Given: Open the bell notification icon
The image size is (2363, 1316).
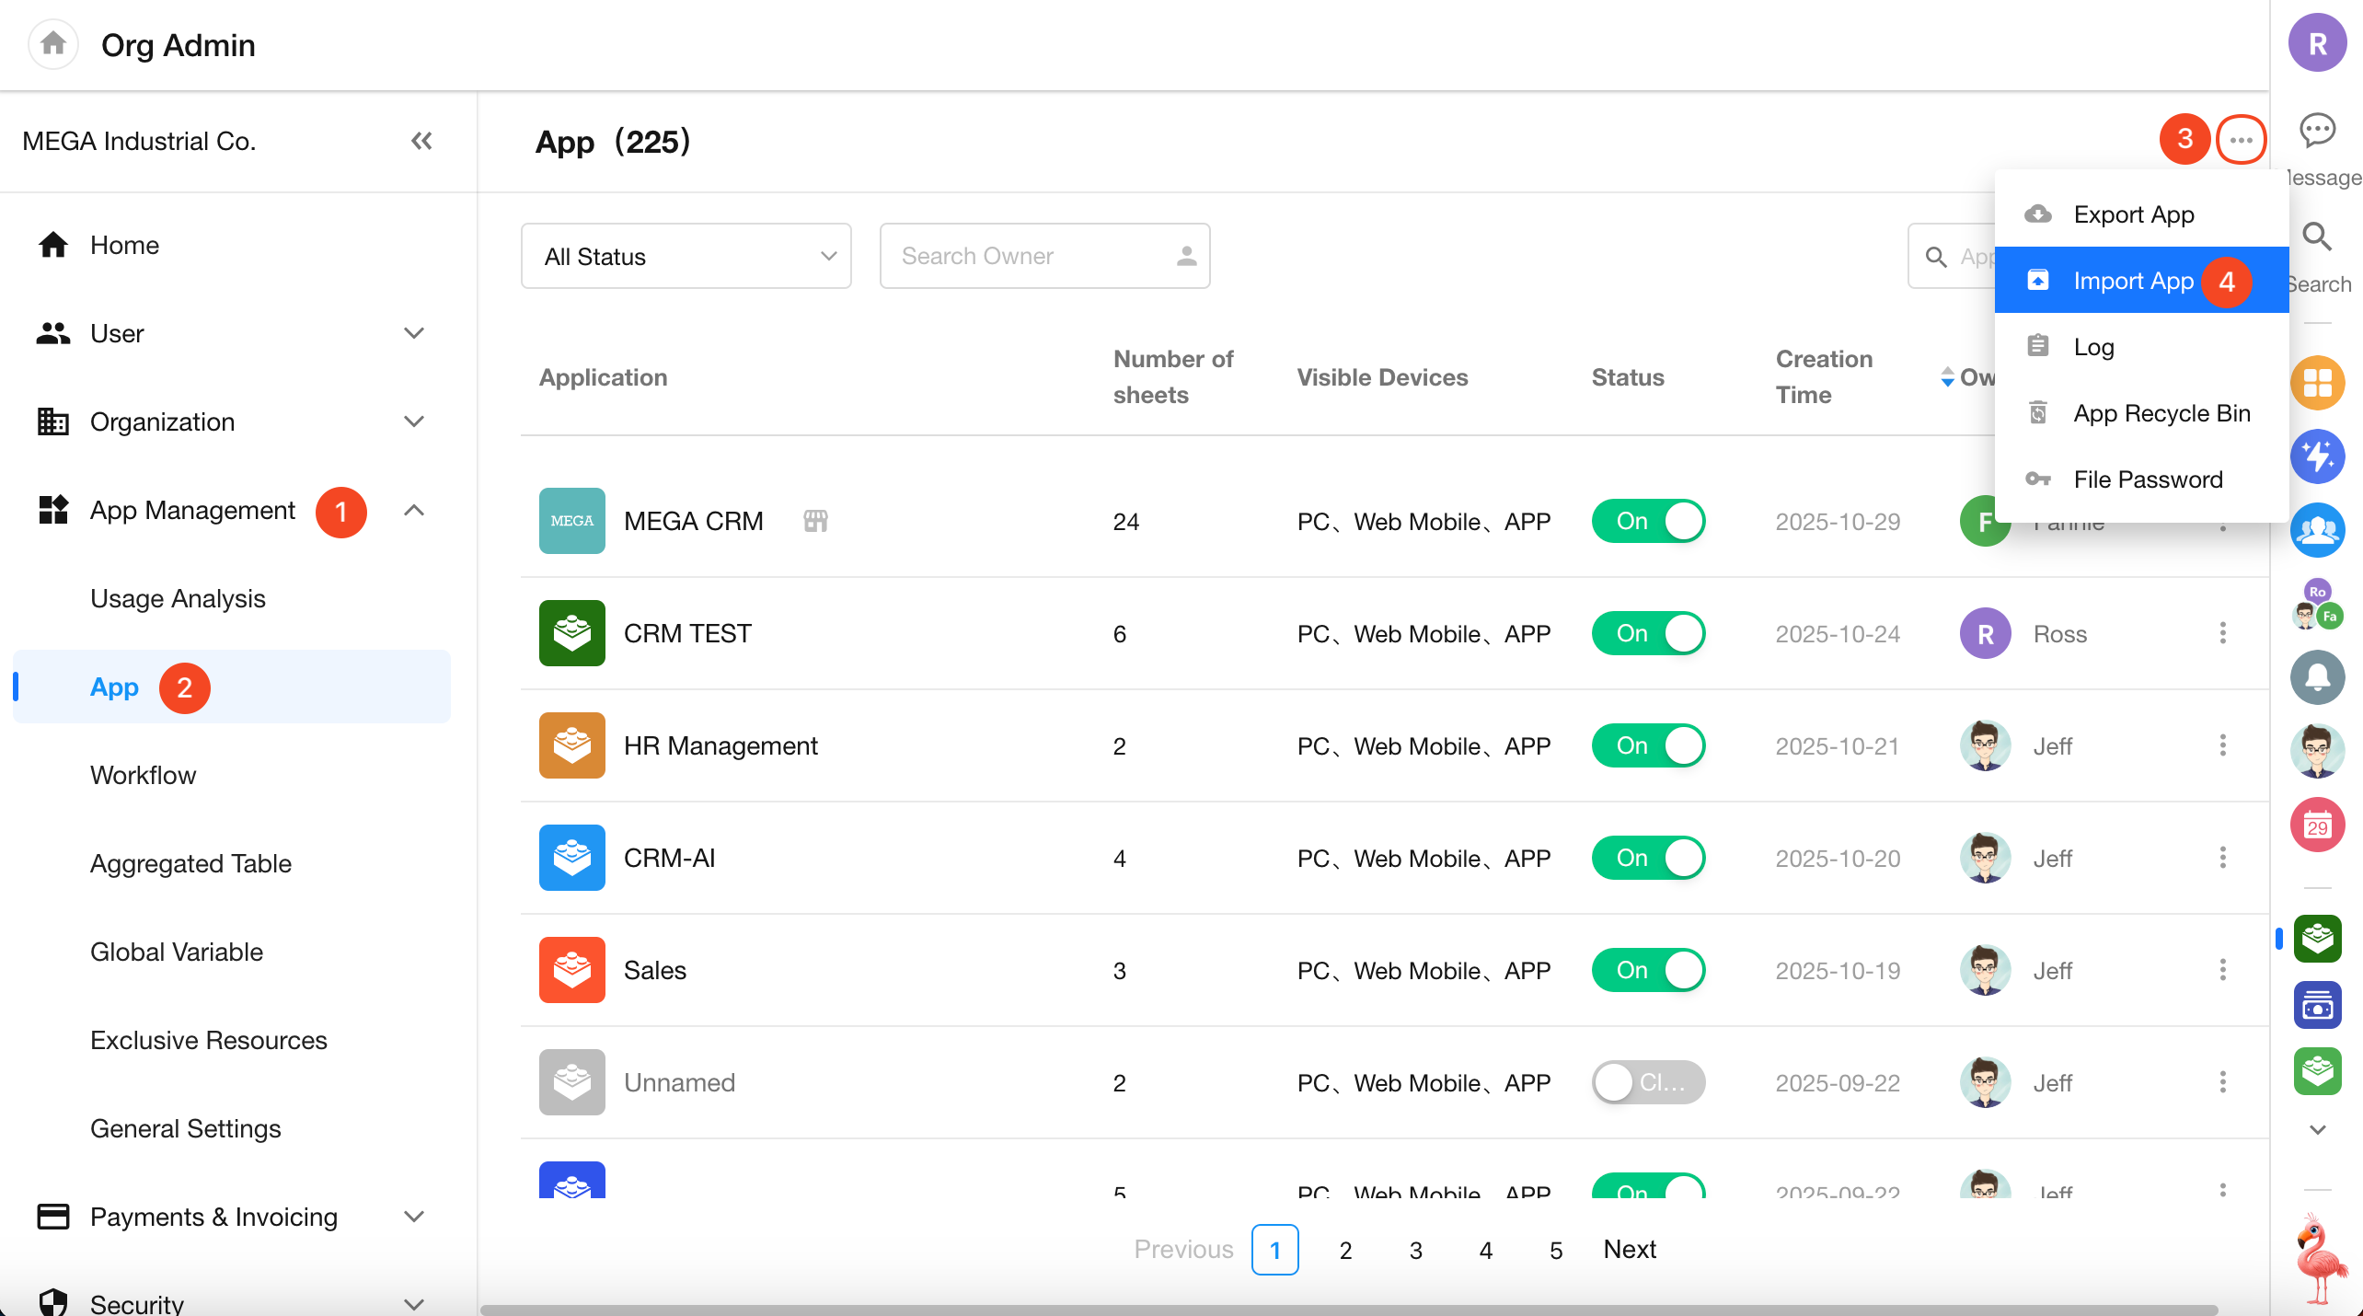Looking at the screenshot, I should click(2317, 677).
